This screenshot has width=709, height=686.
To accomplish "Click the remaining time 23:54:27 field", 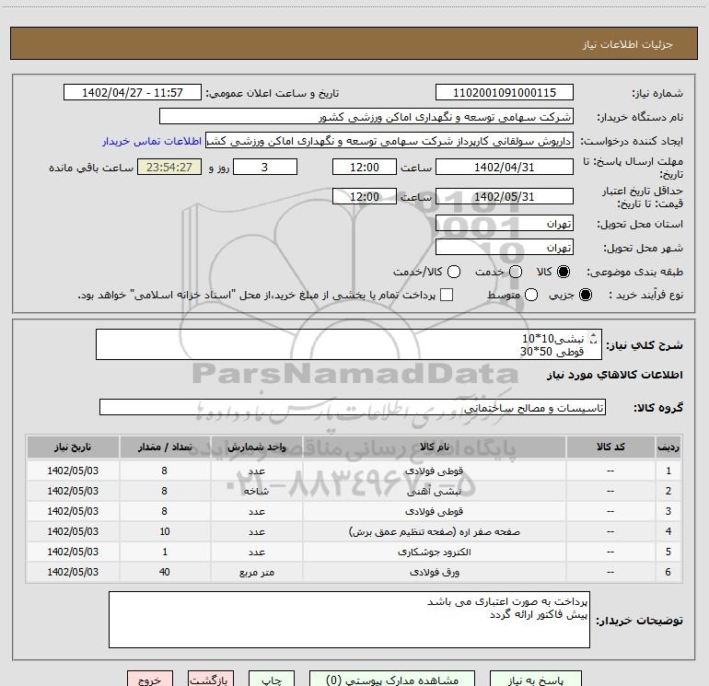I will click(x=169, y=167).
